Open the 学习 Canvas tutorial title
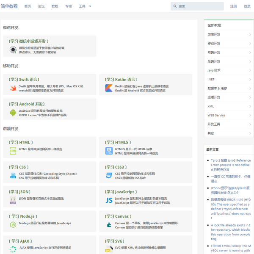 (x=116, y=216)
